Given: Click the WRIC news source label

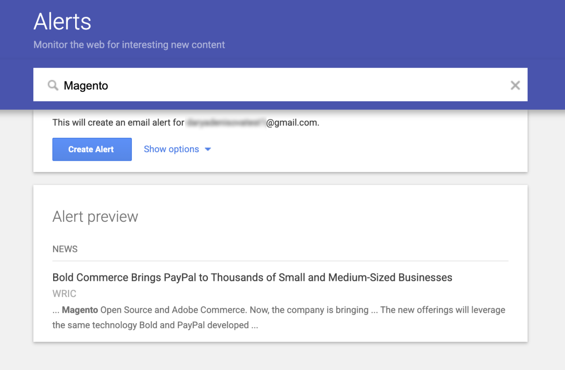Looking at the screenshot, I should 64,293.
